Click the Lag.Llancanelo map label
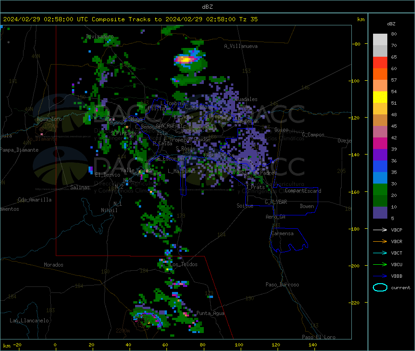Viewport: 415px width, 351px height. [x=29, y=321]
